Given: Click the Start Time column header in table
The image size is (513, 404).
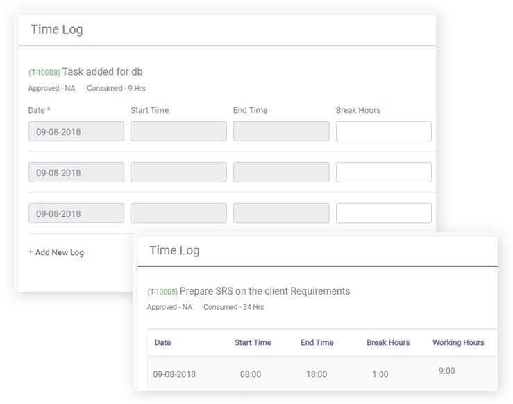Looking at the screenshot, I should (253, 342).
